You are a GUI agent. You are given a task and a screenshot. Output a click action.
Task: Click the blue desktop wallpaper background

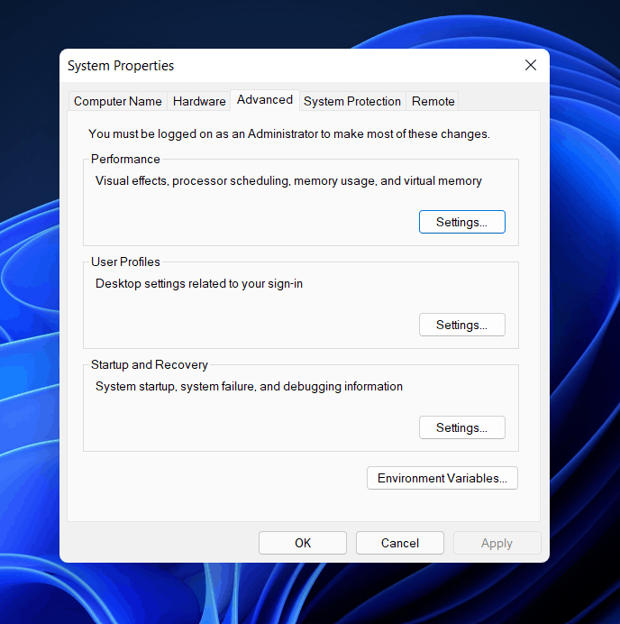point(585,318)
